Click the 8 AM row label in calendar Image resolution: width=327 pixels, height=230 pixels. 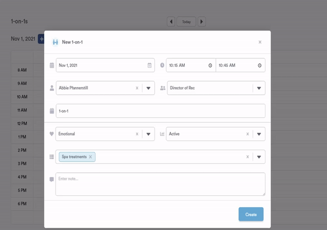22,70
